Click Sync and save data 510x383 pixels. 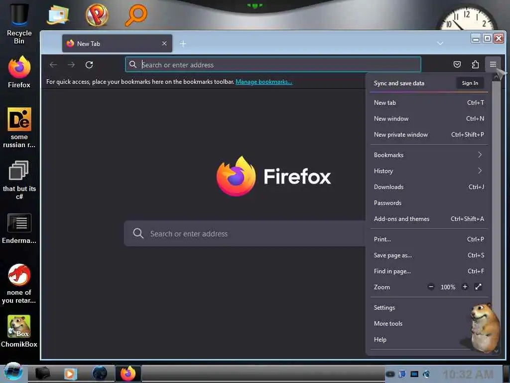[399, 83]
